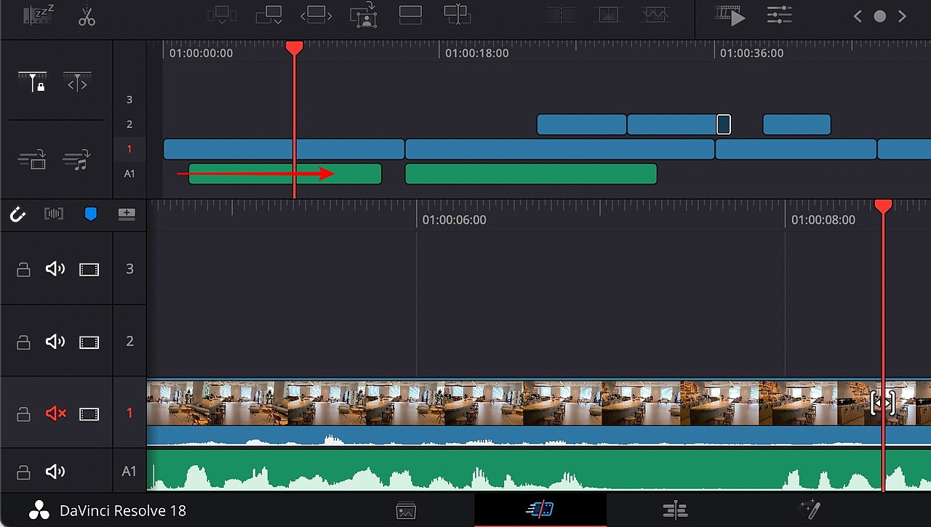The width and height of the screenshot is (931, 527).
Task: Select the green A1 audio waveform clip
Action: pos(538,470)
